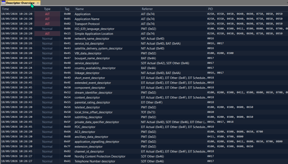Click SDT Actual (0x42), SDT Other (0x46) referrer

(x=165, y=63)
